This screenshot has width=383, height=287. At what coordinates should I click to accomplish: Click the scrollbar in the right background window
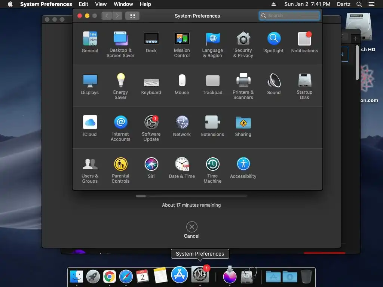(x=357, y=62)
